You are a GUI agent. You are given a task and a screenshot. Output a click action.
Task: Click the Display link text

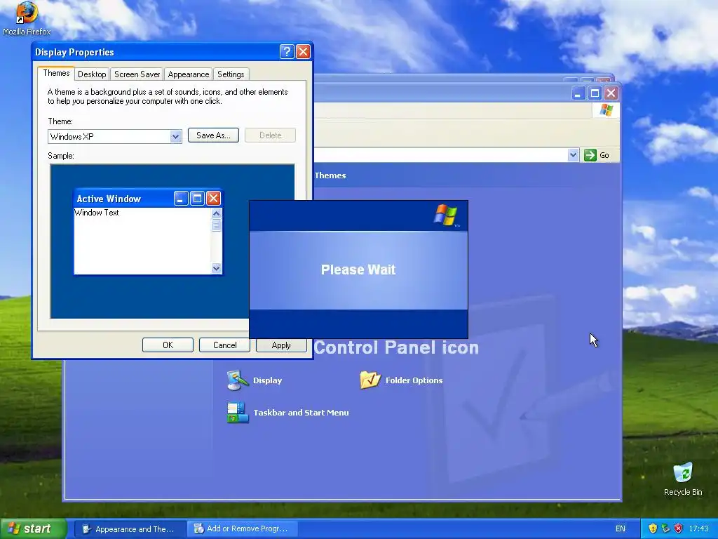[x=267, y=380]
